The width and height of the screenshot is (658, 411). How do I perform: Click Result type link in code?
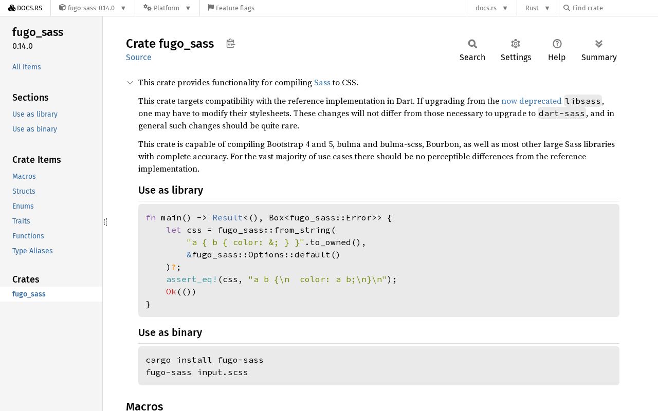point(228,218)
